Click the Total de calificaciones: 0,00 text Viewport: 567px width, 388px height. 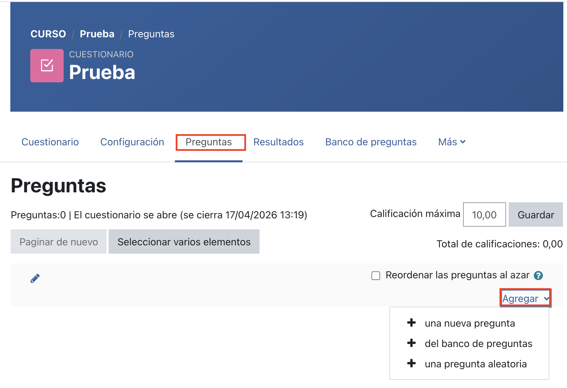tap(500, 244)
